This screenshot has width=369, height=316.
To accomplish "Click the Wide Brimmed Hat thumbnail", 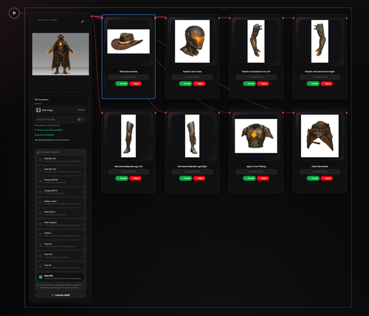I will coord(128,41).
